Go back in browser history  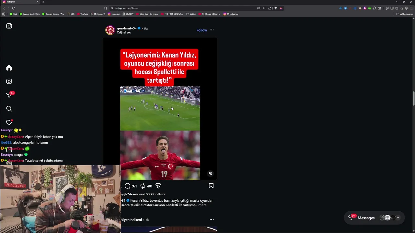pos(4,8)
